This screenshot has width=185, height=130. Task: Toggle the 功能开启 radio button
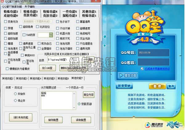coord(79,104)
